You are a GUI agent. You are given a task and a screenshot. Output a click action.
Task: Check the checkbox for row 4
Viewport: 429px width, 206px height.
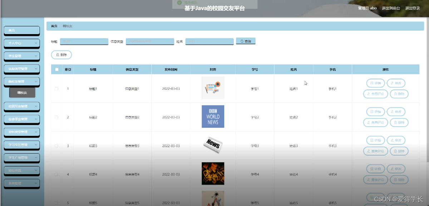coord(56,175)
